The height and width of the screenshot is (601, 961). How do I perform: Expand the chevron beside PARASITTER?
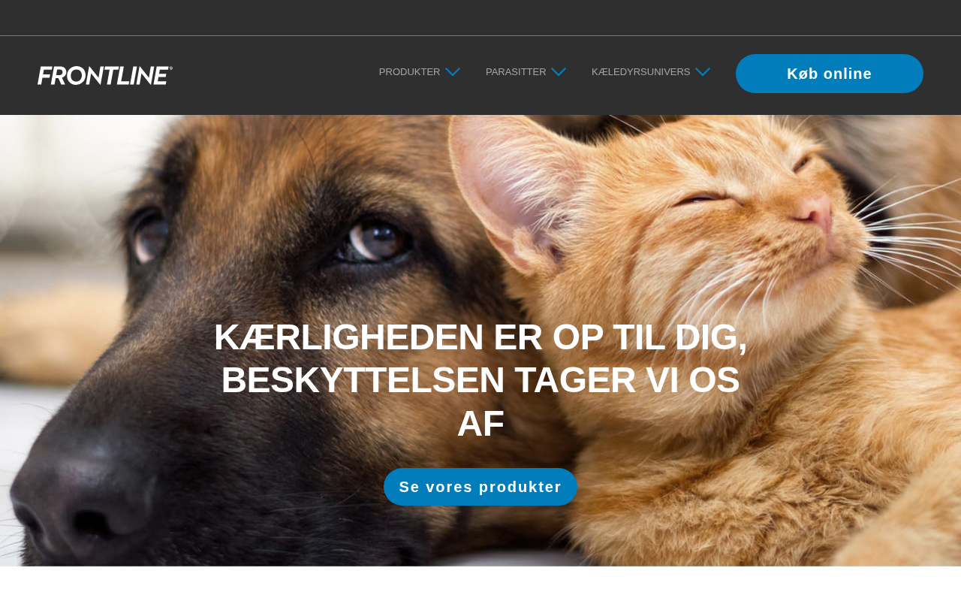pos(559,72)
